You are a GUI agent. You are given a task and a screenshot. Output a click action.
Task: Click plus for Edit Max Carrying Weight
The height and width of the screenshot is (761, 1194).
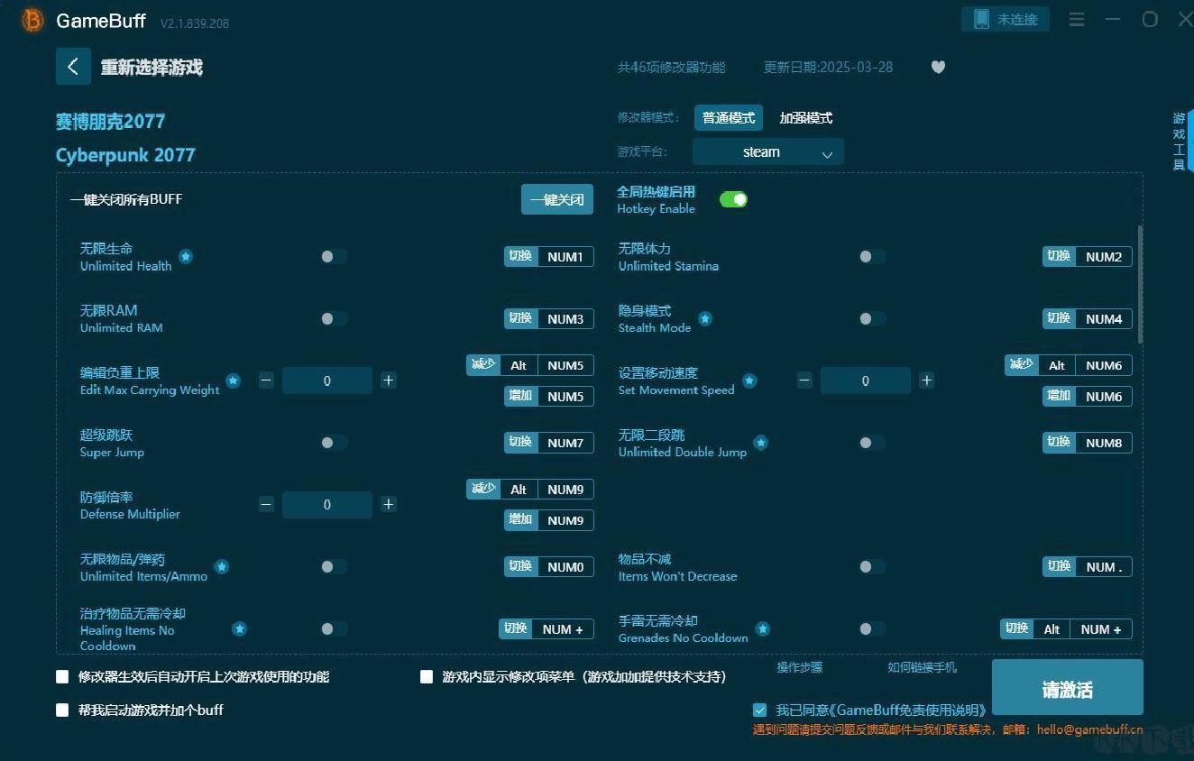[389, 380]
